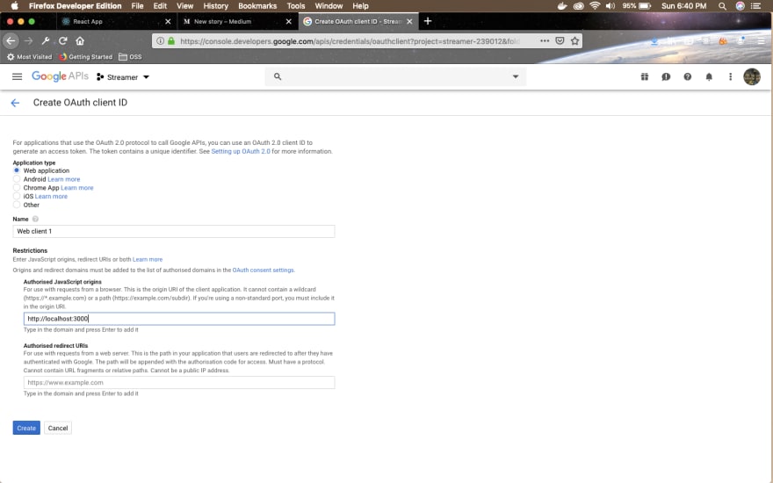The width and height of the screenshot is (773, 483).
Task: Click the green padlock security icon
Action: 171,41
